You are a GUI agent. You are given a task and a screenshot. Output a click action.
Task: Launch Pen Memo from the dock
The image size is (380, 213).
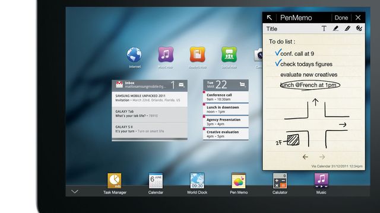pos(239,180)
